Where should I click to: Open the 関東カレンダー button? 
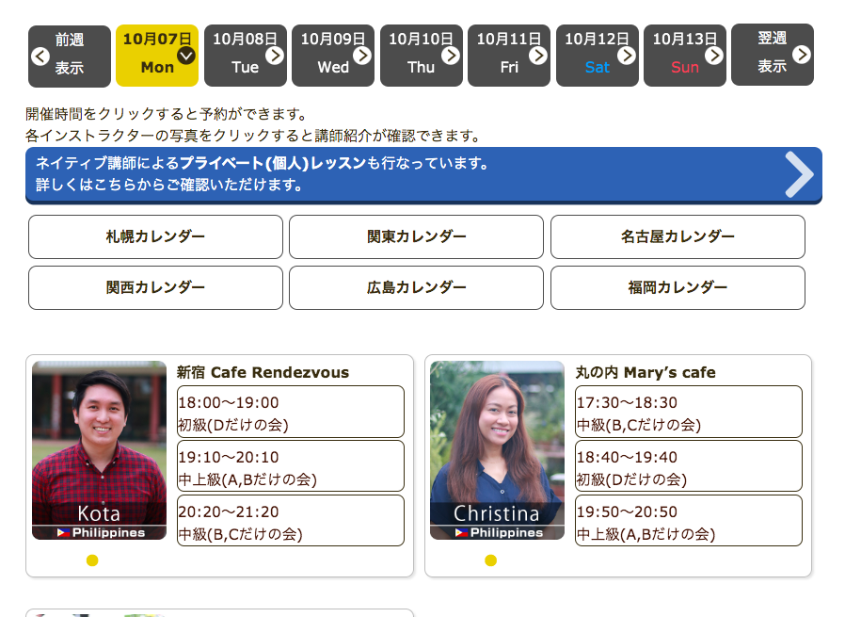(x=416, y=236)
